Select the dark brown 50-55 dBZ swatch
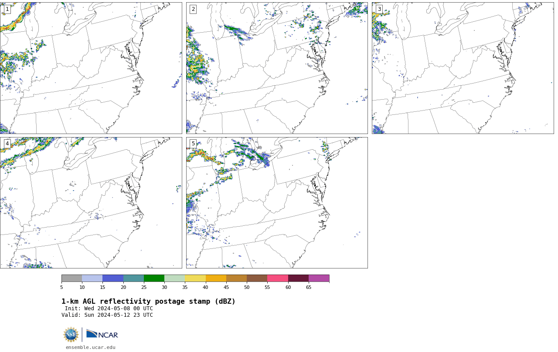 pos(257,278)
